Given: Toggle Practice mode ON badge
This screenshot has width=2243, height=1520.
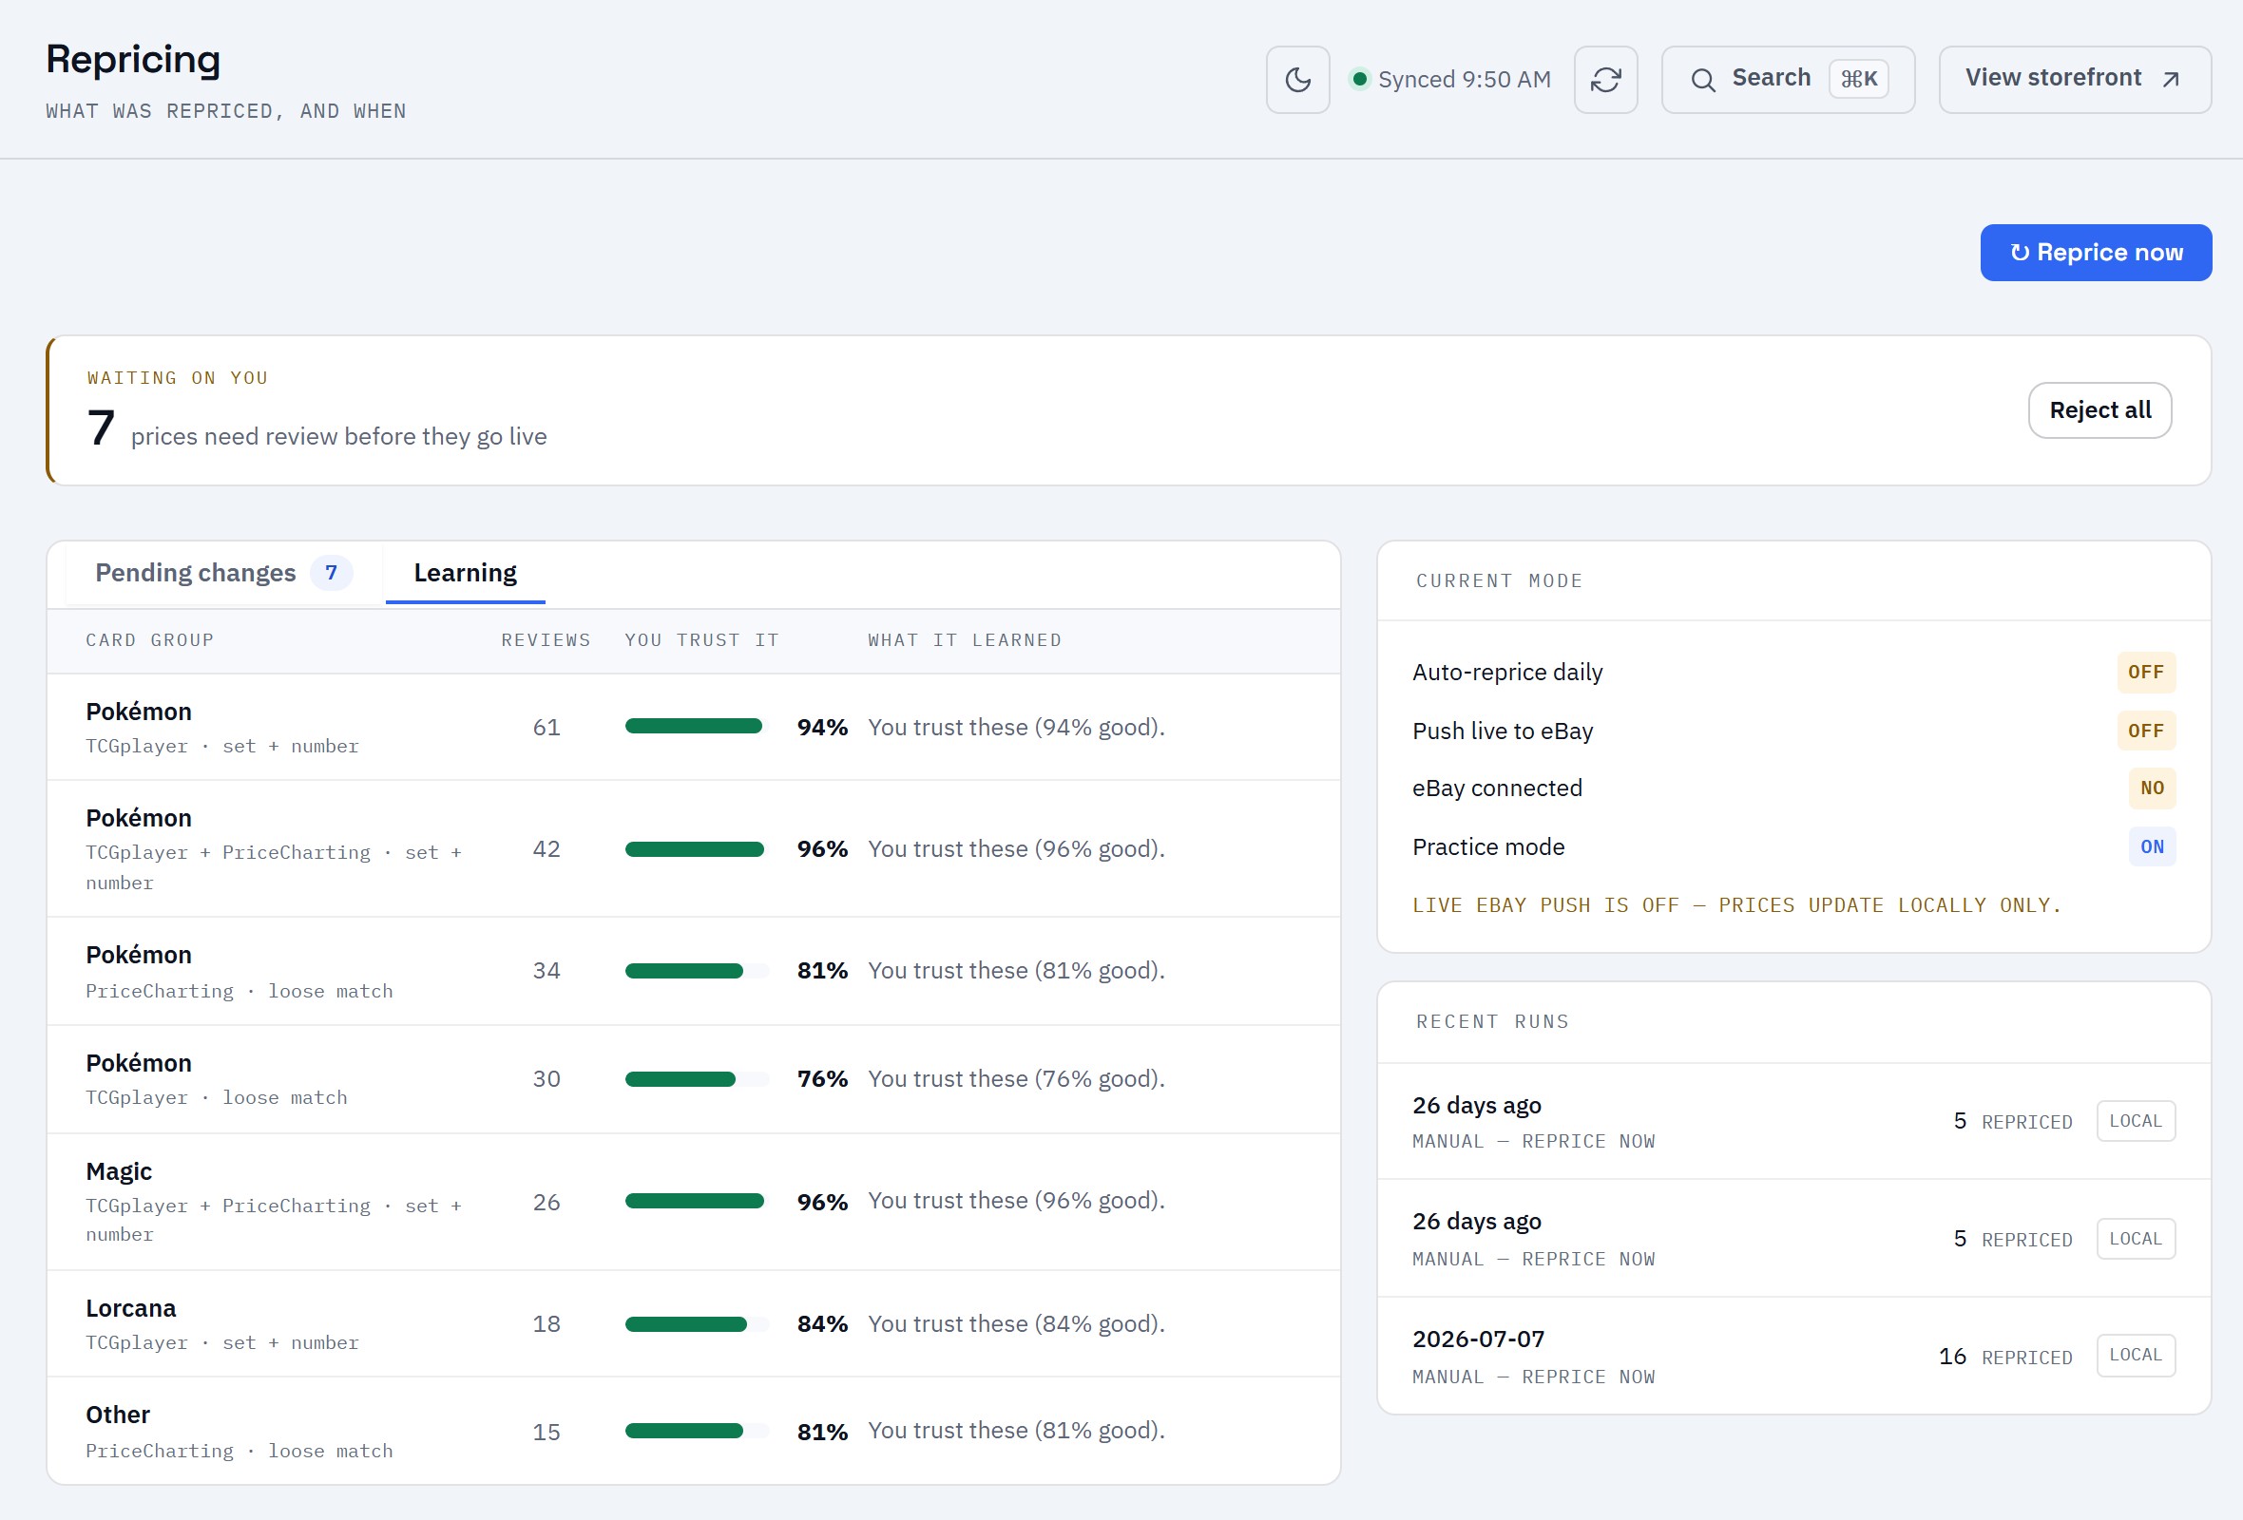Looking at the screenshot, I should pos(2152,846).
